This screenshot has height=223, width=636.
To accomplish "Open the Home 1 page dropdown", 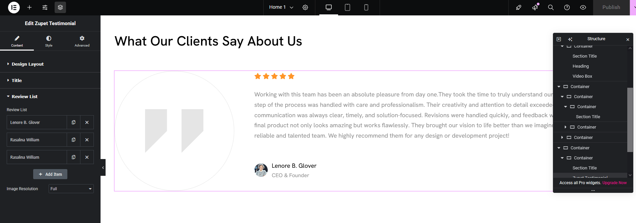I will pos(281,7).
